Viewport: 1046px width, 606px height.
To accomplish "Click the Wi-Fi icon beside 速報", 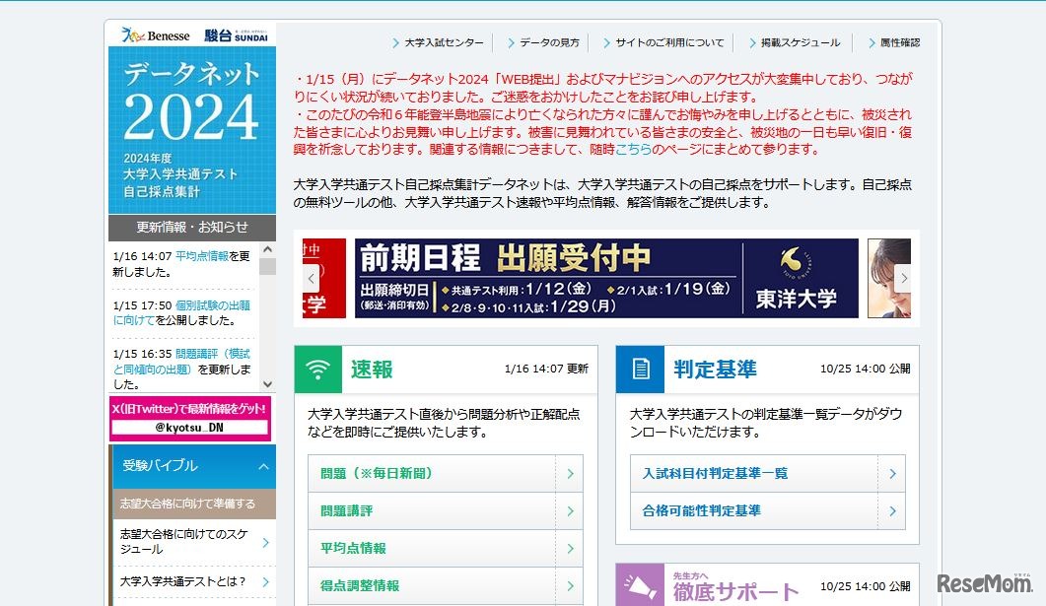I will (x=317, y=370).
